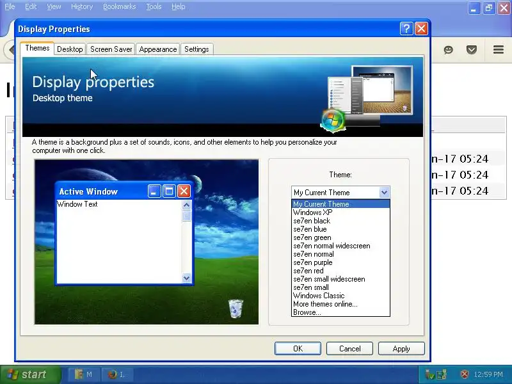Select My Current Theme in the list
This screenshot has height=384, width=512.
(340, 204)
